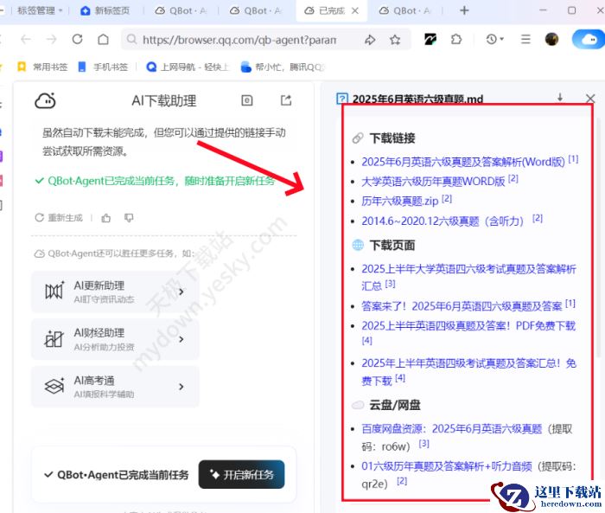Image resolution: width=605 pixels, height=513 pixels.
Task: Switch to the first QBot tab
Action: point(181,11)
